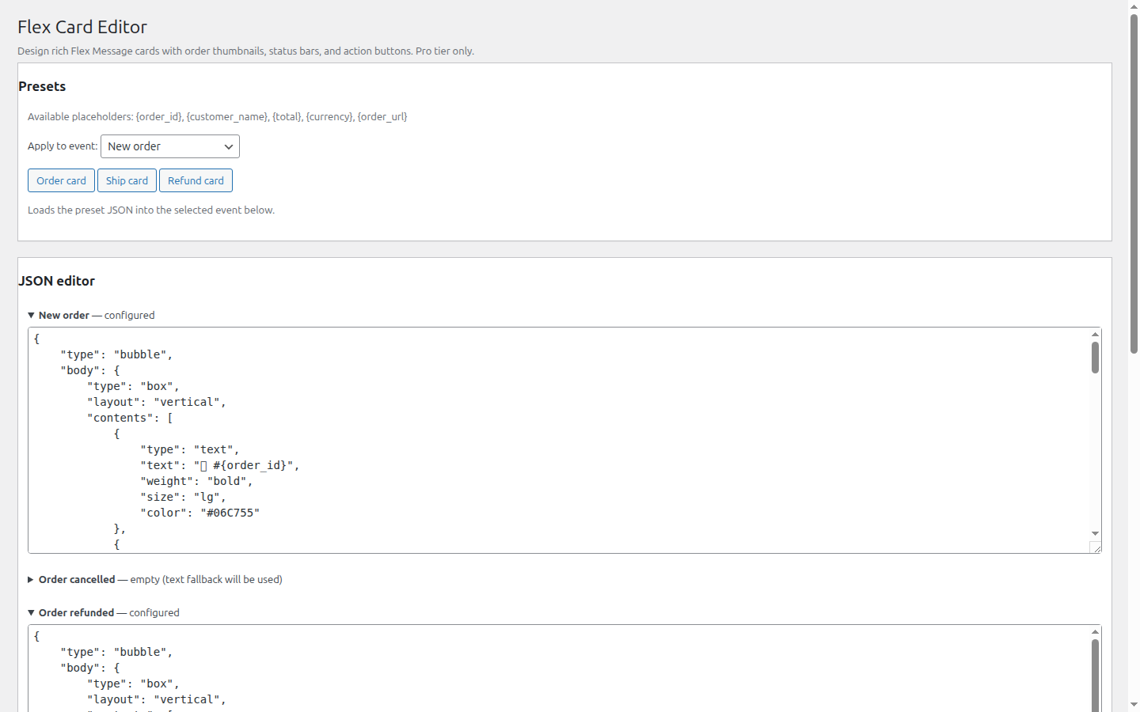
Task: Load the Ship card preset
Action: pyautogui.click(x=127, y=180)
